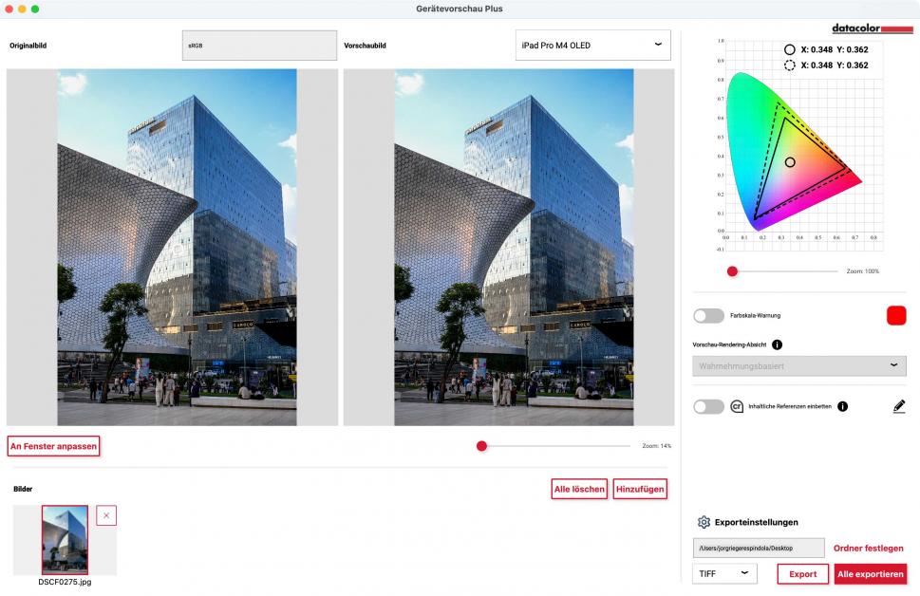Image resolution: width=920 pixels, height=596 pixels.
Task: Click the Vorschaubild preview image
Action: pos(514,247)
